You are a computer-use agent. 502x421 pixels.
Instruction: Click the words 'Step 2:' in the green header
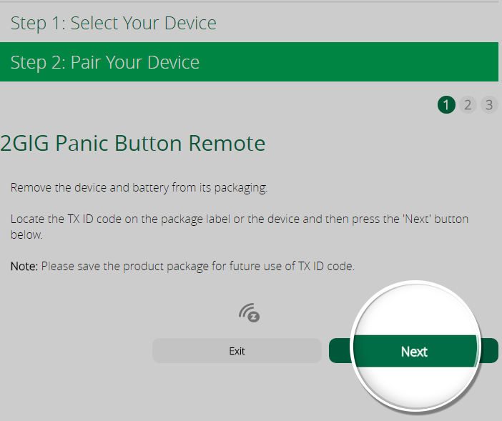(38, 62)
